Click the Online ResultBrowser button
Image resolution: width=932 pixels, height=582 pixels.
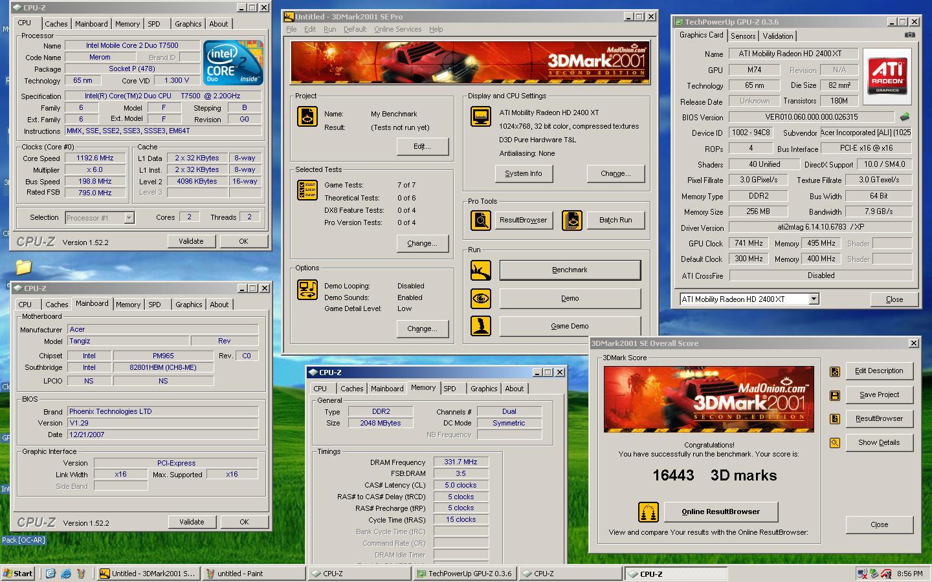[720, 512]
